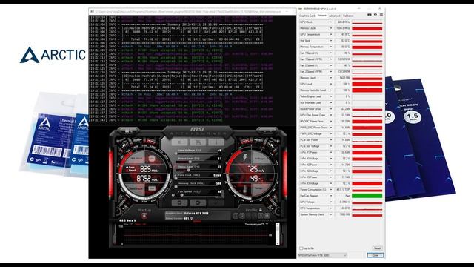Image resolution: width=474 pixels, height=267 pixels.
Task: Open Kombustor with Afterburner K button
Action: (x=179, y=142)
